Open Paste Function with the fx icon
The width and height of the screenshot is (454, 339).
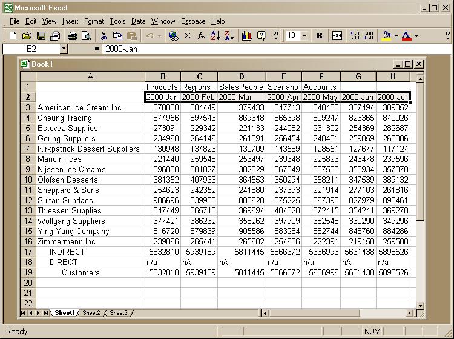click(x=201, y=36)
